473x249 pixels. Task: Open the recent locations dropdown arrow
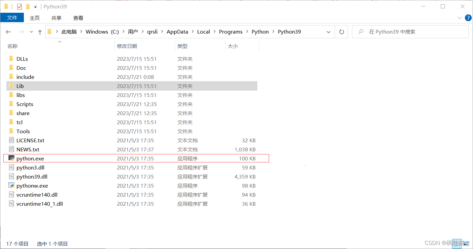pos(32,32)
